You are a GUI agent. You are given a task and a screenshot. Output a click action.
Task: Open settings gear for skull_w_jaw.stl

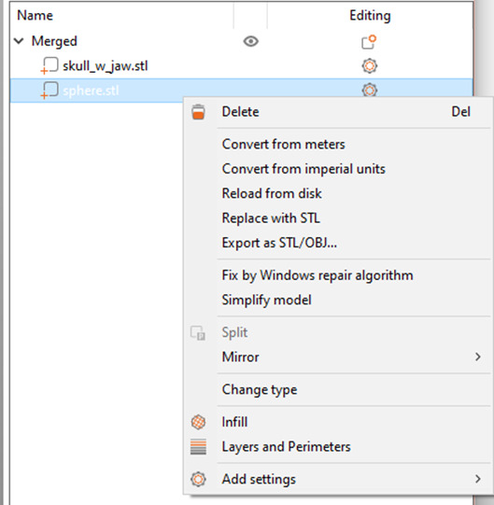(x=369, y=66)
